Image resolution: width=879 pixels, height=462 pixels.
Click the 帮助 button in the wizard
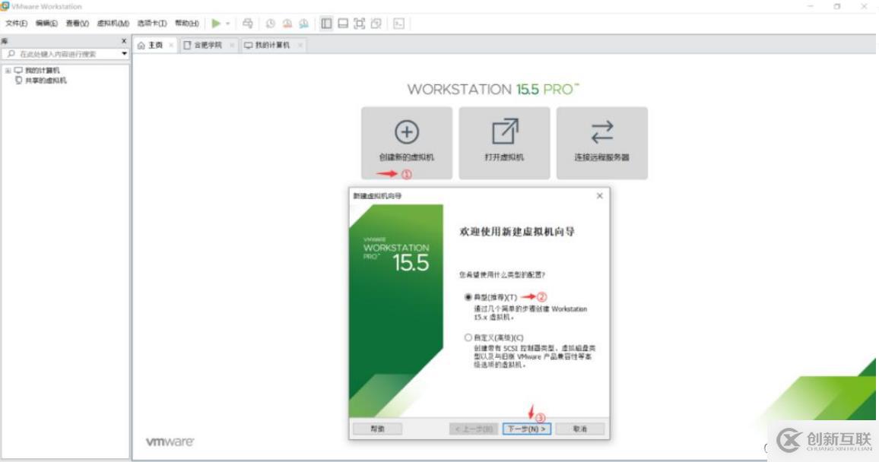[x=377, y=429]
